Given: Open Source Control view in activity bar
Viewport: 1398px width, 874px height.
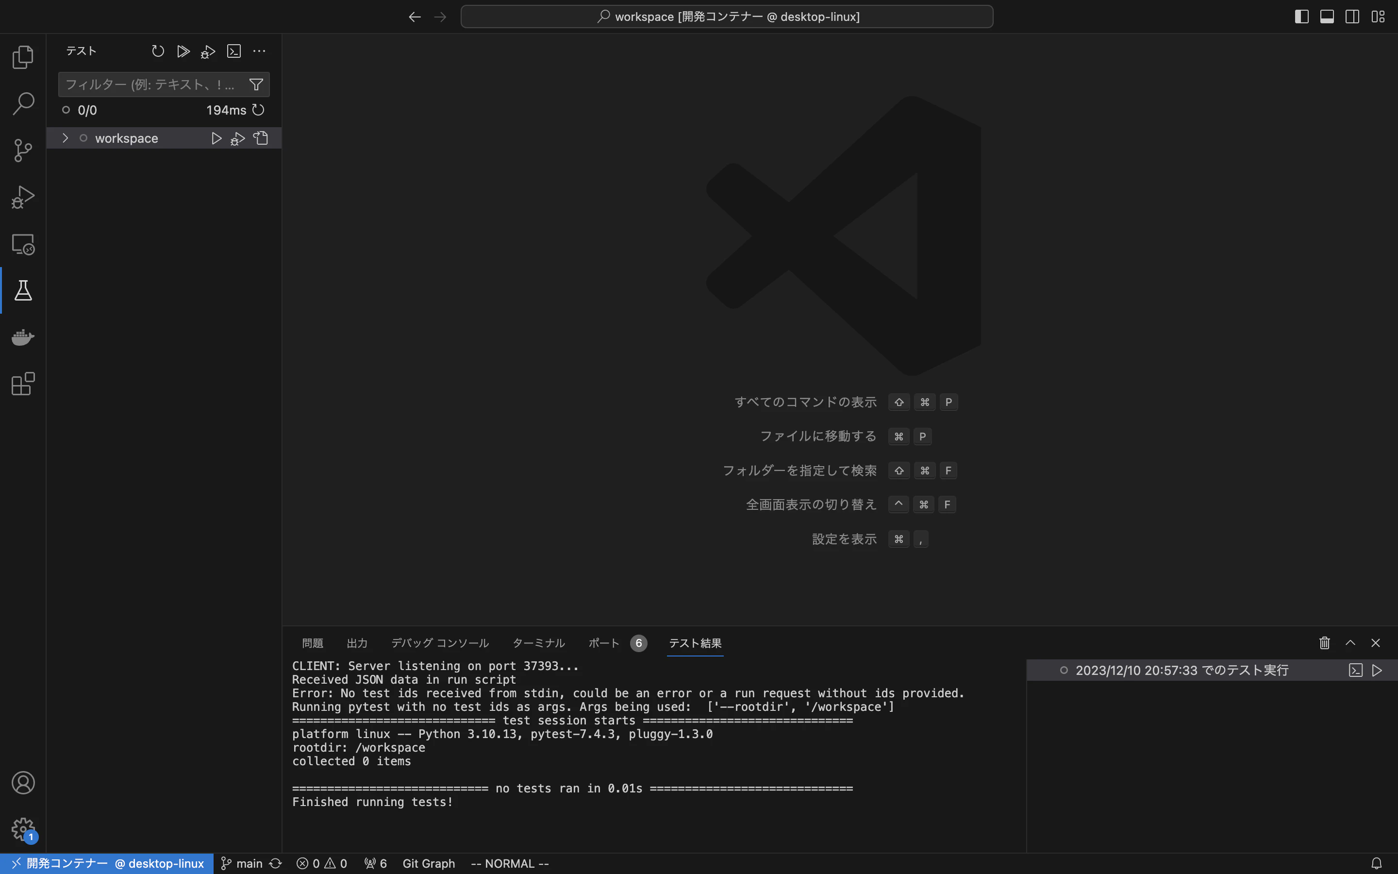Looking at the screenshot, I should tap(23, 151).
